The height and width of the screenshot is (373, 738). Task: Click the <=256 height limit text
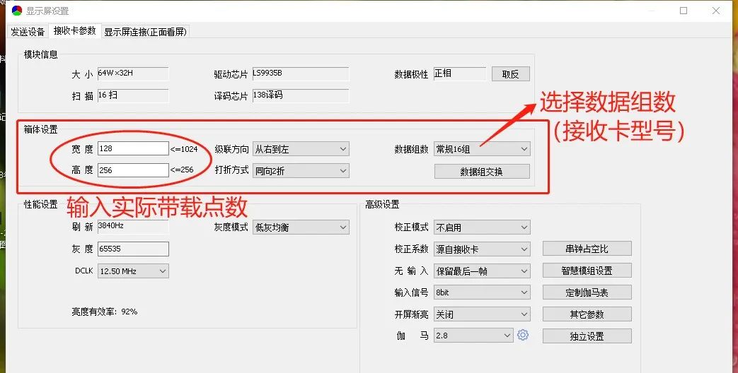[x=182, y=170]
